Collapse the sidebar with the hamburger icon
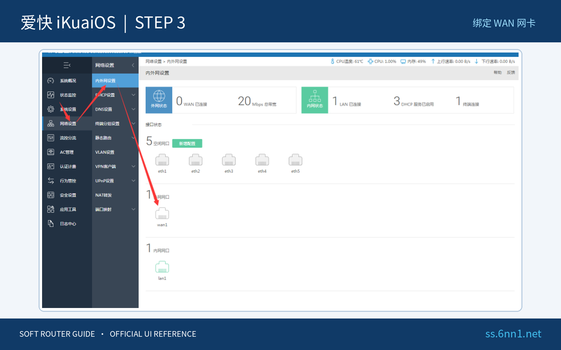 pos(67,65)
